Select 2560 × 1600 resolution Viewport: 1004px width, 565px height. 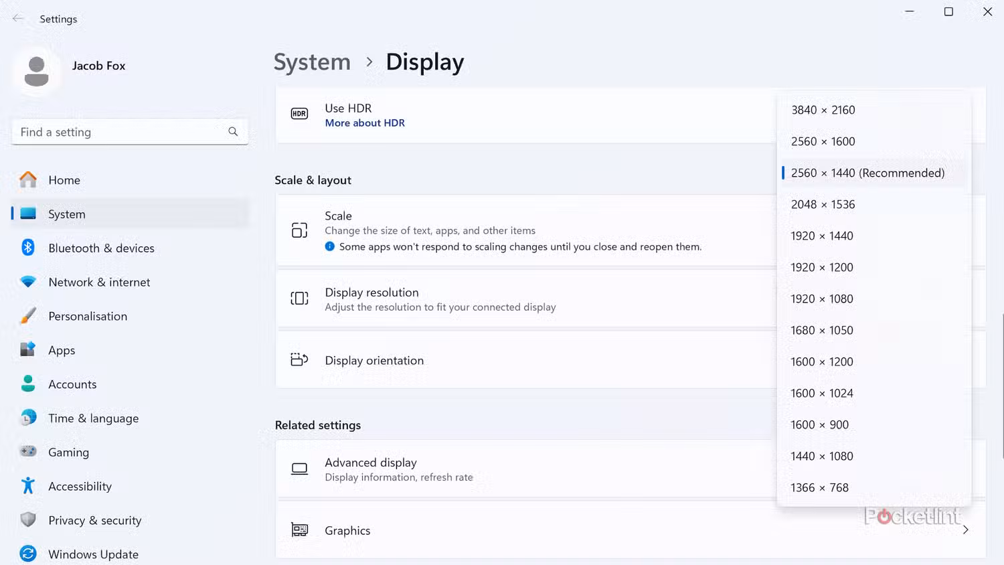[x=873, y=141]
